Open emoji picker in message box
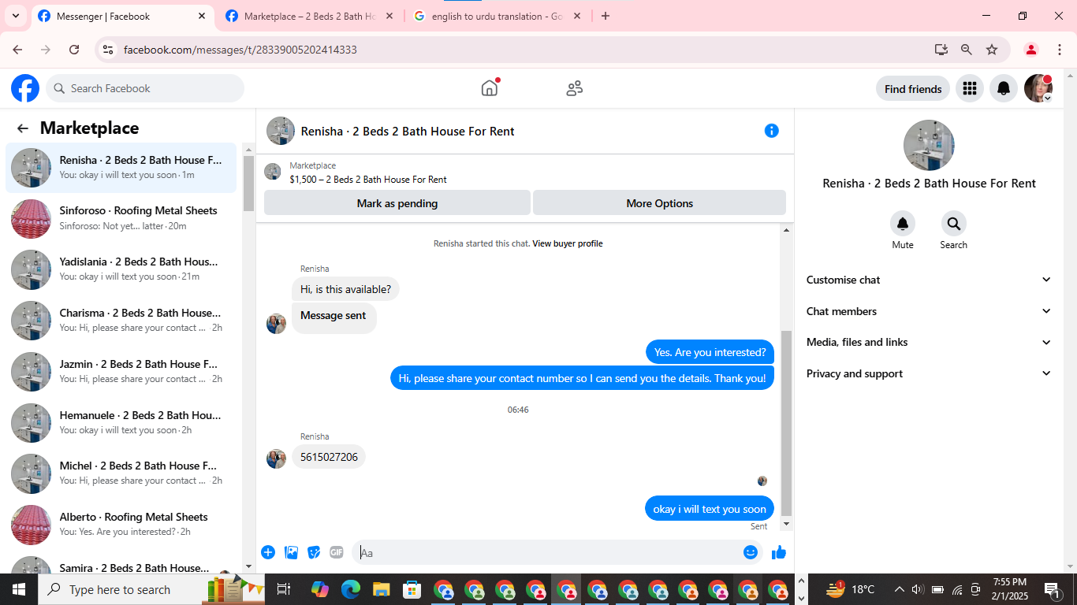Screen dimensions: 1077x605 click(x=751, y=552)
